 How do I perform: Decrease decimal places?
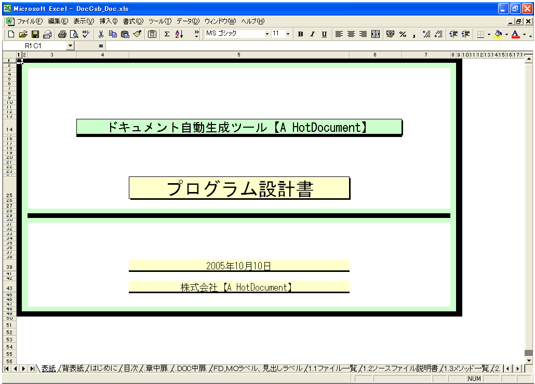click(439, 34)
